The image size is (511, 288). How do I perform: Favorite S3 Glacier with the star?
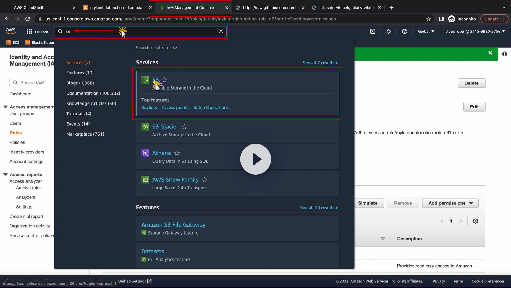point(184,127)
